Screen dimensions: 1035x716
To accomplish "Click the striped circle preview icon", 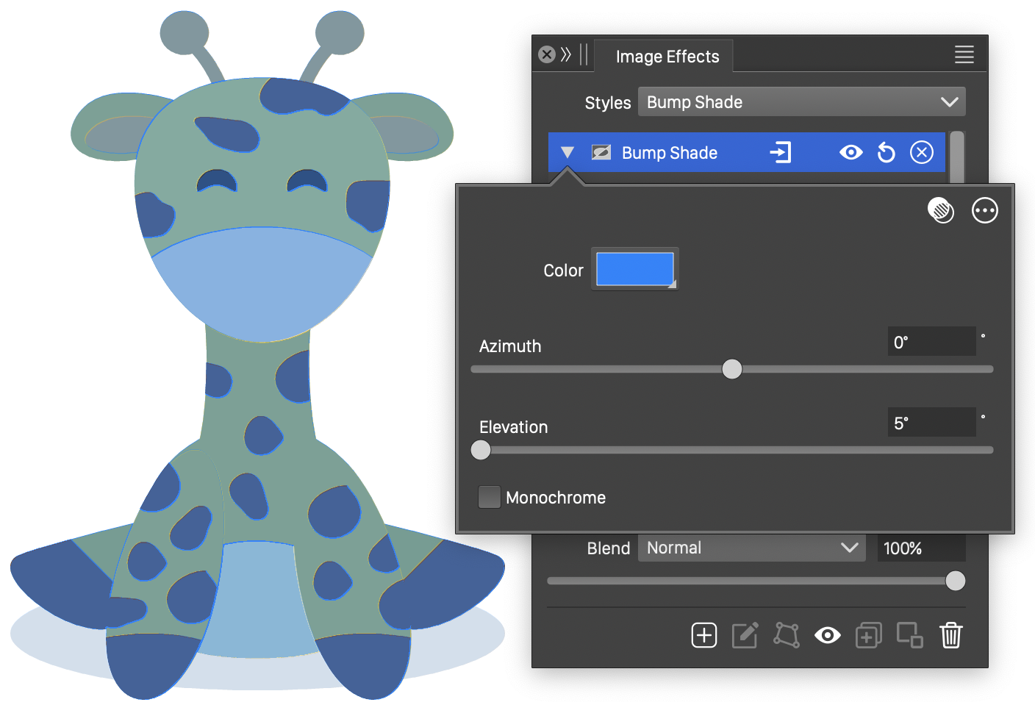I will pos(940,211).
